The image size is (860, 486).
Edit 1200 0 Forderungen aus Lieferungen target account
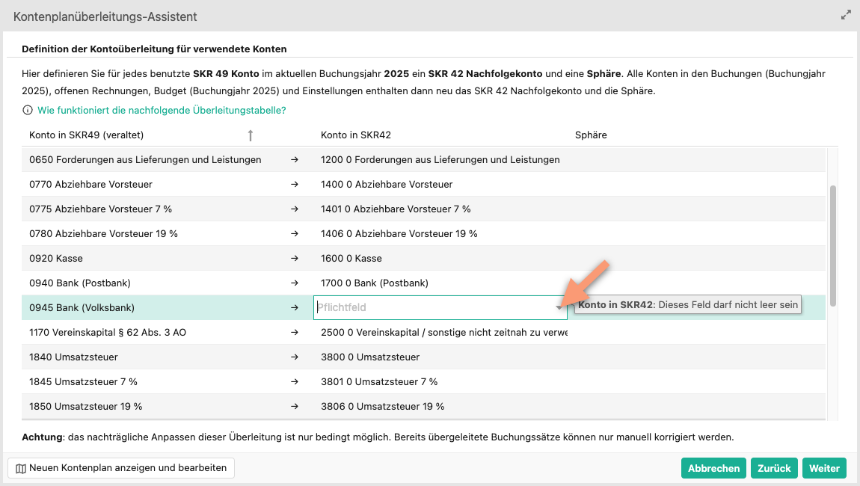(x=440, y=159)
